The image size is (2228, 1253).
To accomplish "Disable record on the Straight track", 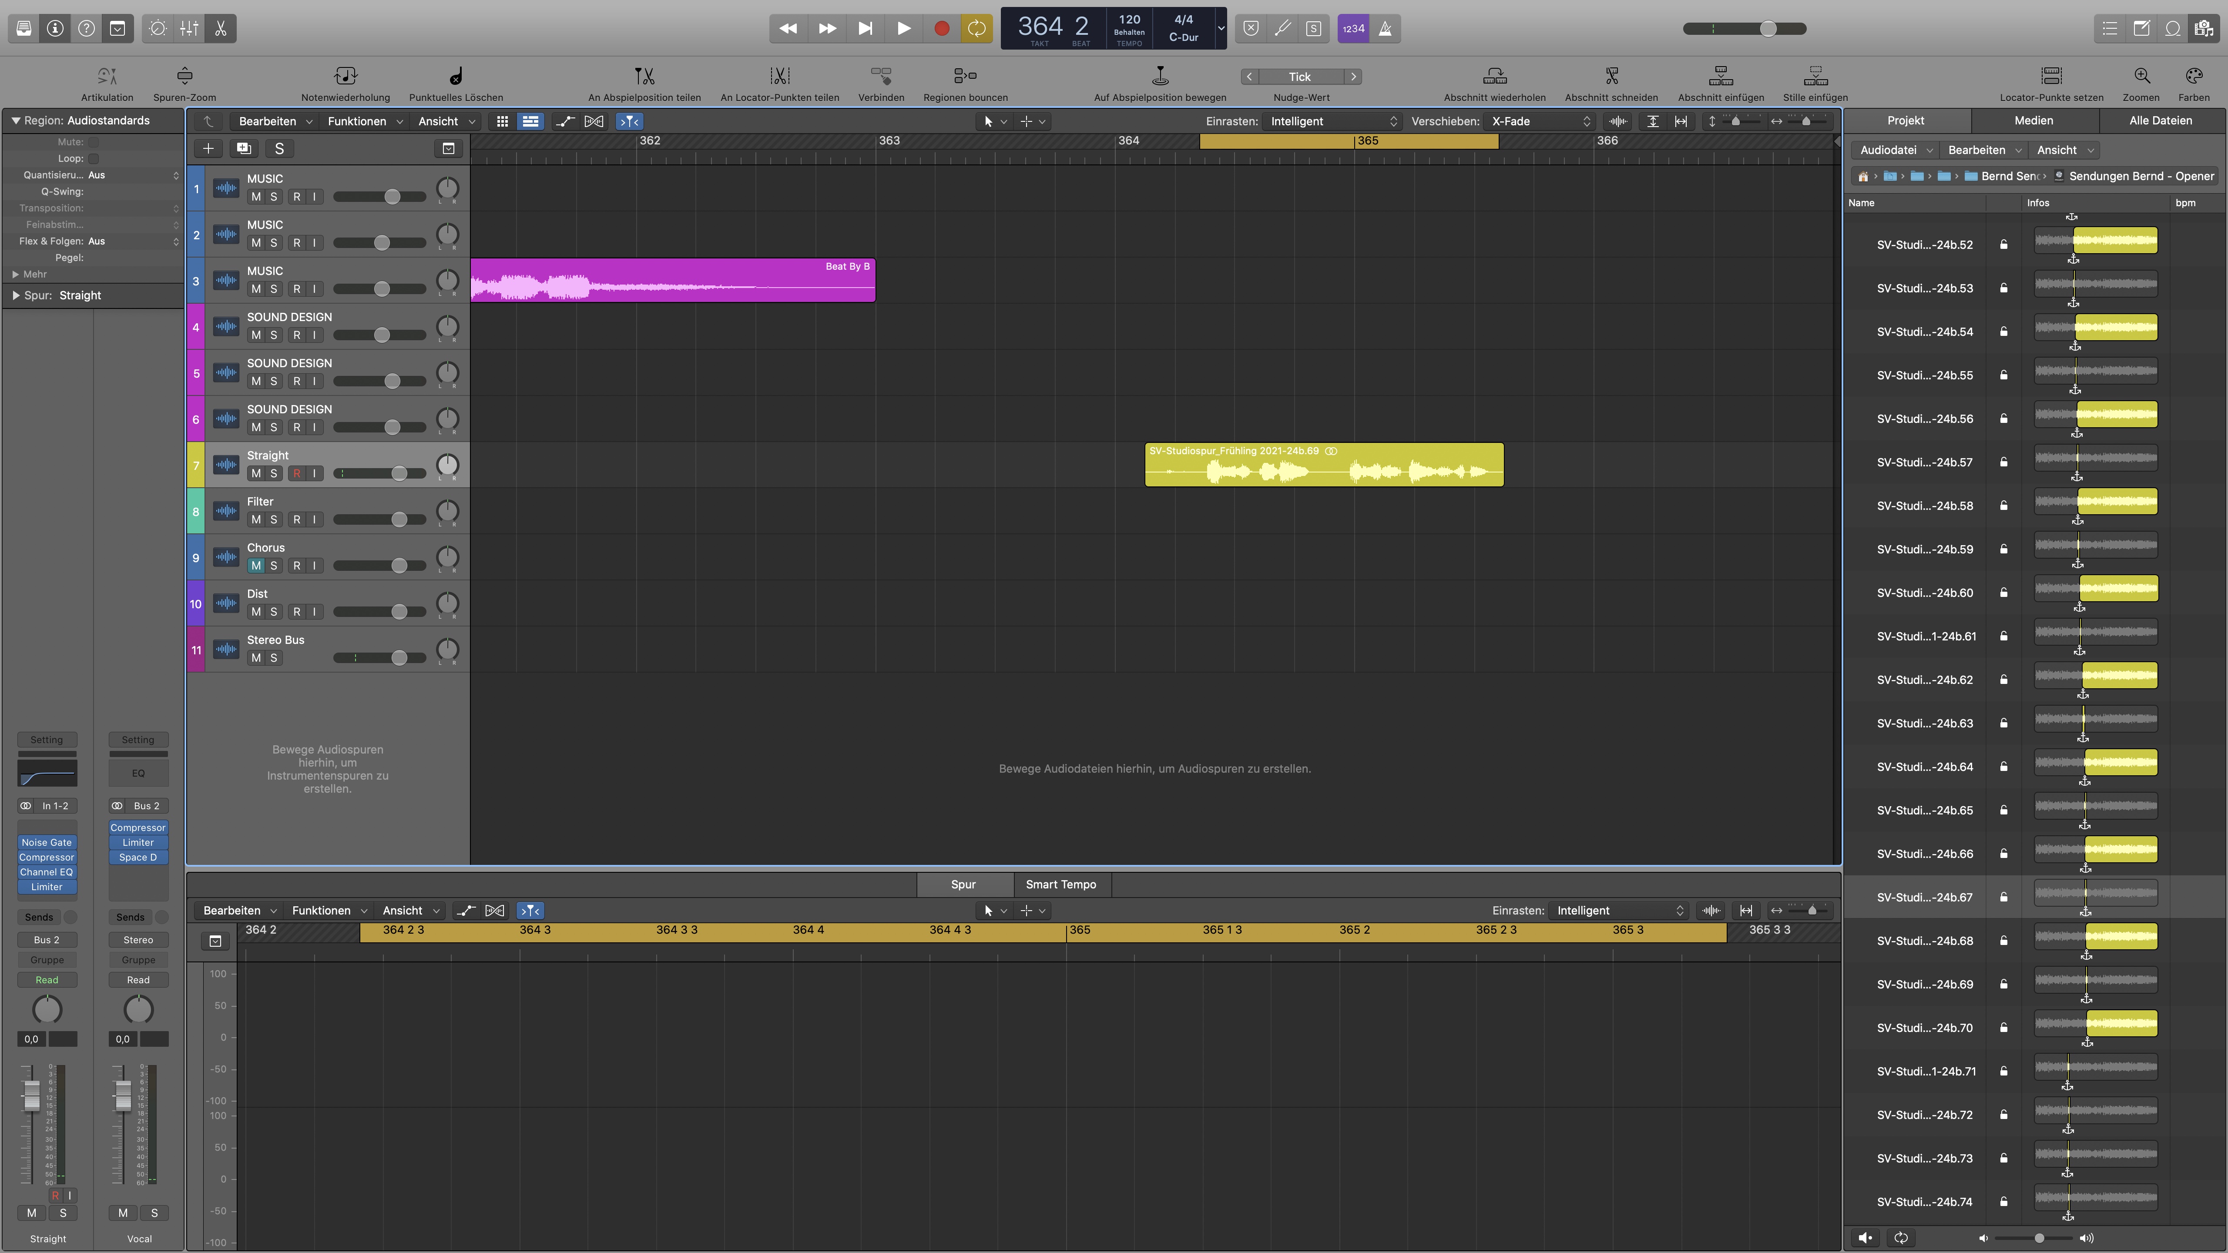I will pos(297,473).
